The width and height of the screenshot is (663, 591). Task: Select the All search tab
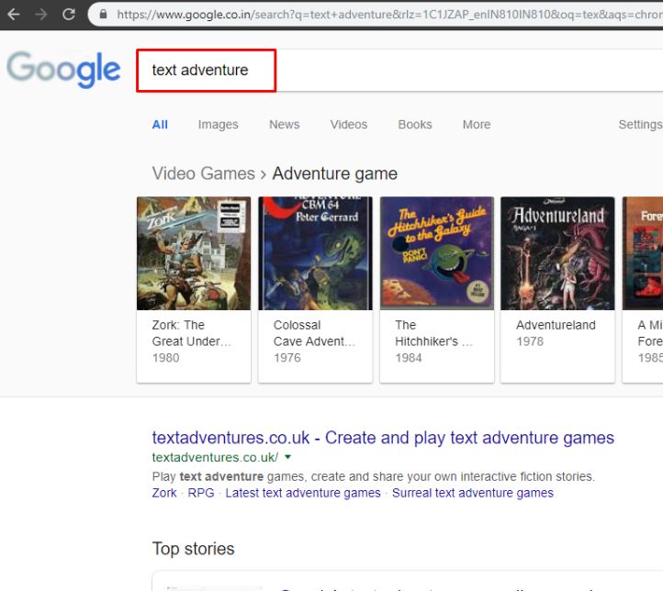coord(160,125)
